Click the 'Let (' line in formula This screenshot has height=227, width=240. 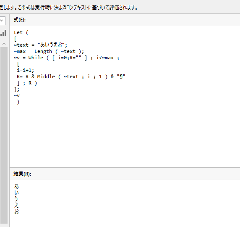tap(21, 32)
